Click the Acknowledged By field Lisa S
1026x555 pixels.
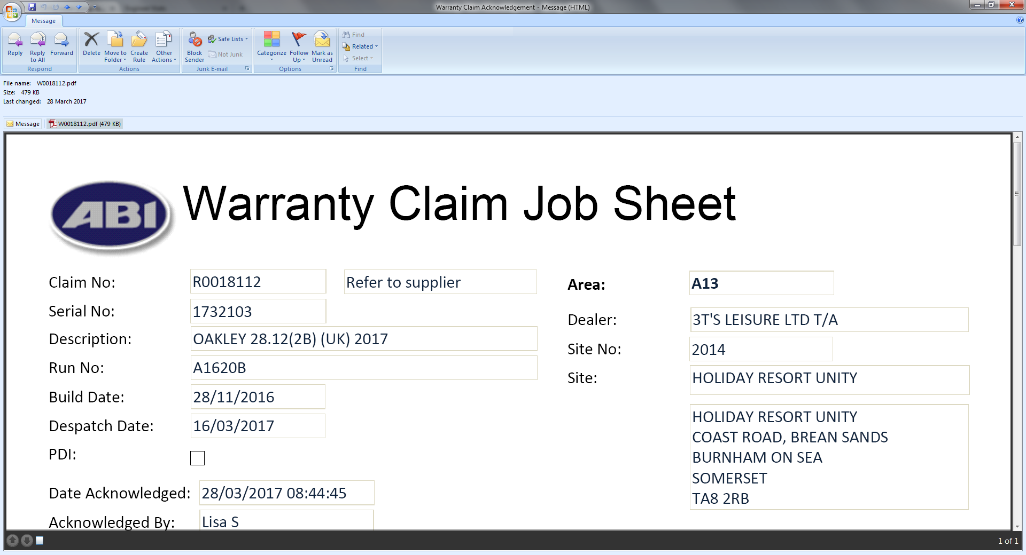286,520
